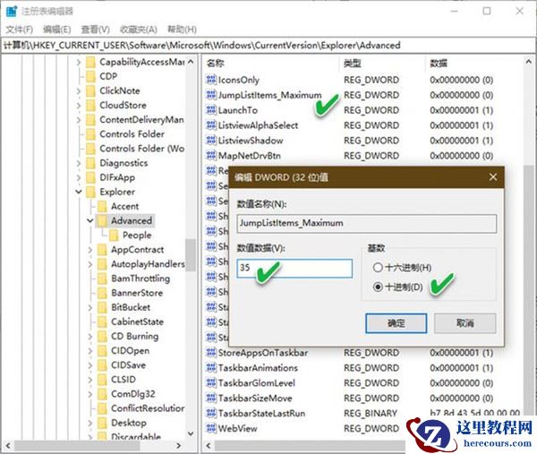Click the Accent folder icon
537x454 pixels.
[102, 206]
